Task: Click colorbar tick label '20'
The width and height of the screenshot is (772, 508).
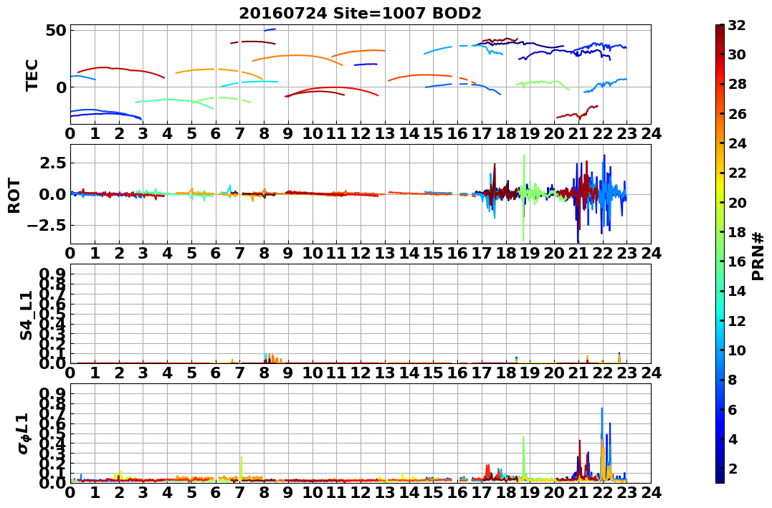Action: click(737, 202)
